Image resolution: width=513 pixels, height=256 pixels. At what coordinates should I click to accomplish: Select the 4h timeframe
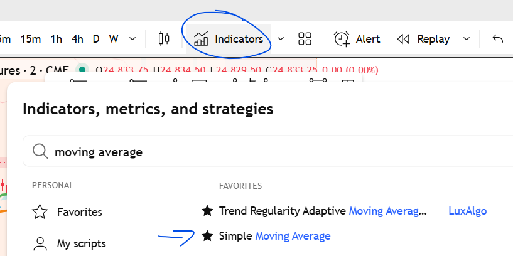[x=77, y=39]
